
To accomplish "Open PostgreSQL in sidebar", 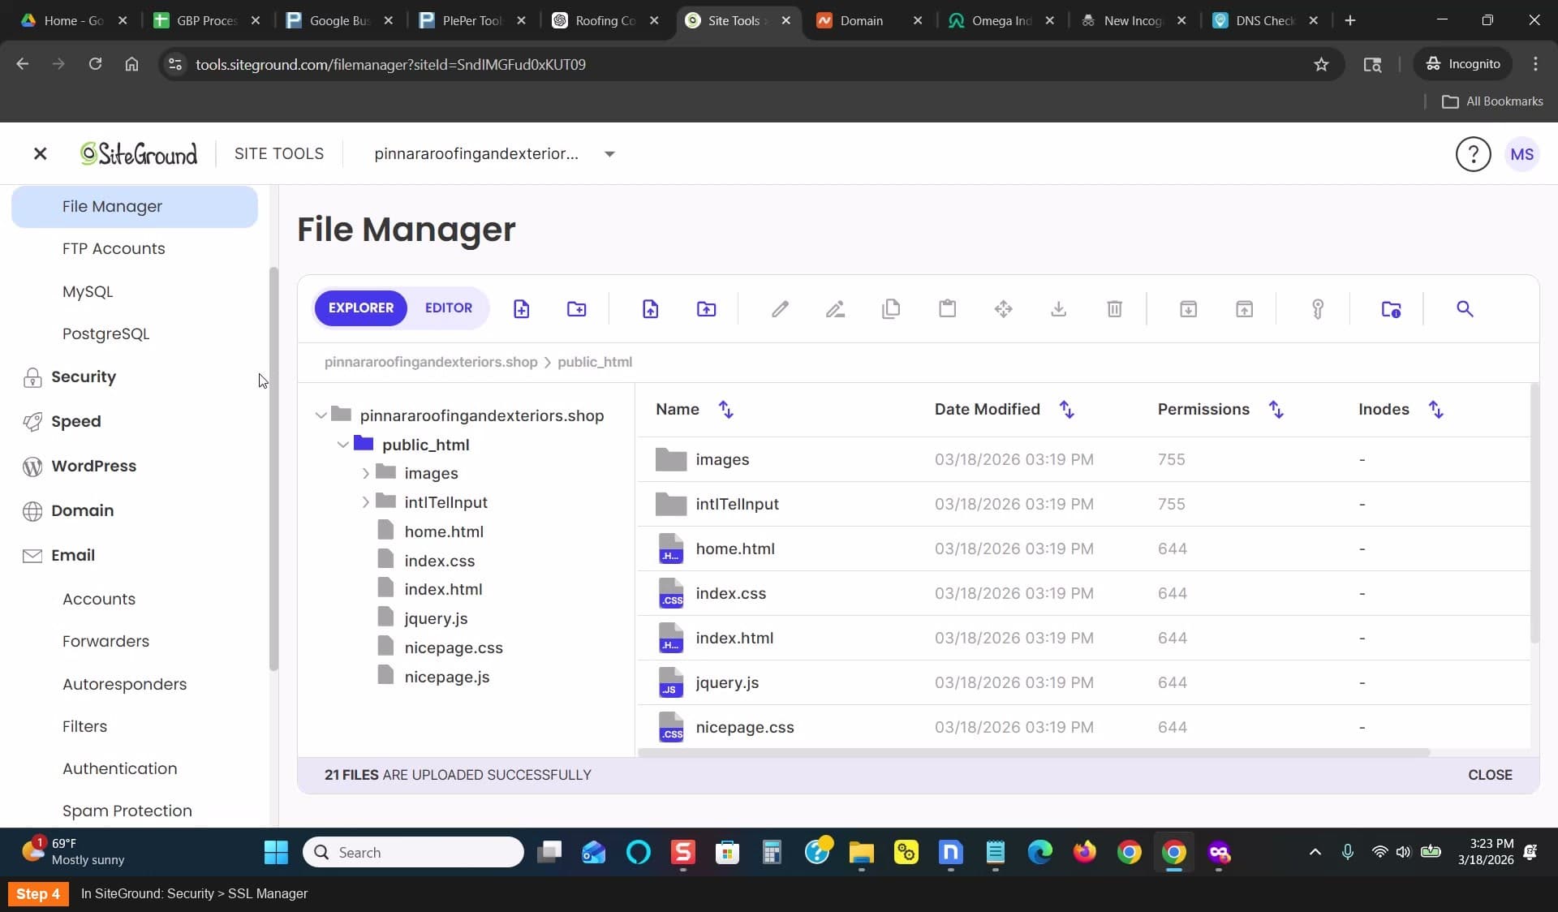I will pos(105,334).
